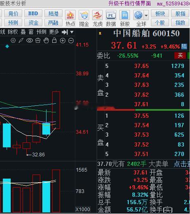The width and height of the screenshot is (190, 214).
Task: Click the 委比 value -26.55%
Action: pyautogui.click(x=127, y=56)
